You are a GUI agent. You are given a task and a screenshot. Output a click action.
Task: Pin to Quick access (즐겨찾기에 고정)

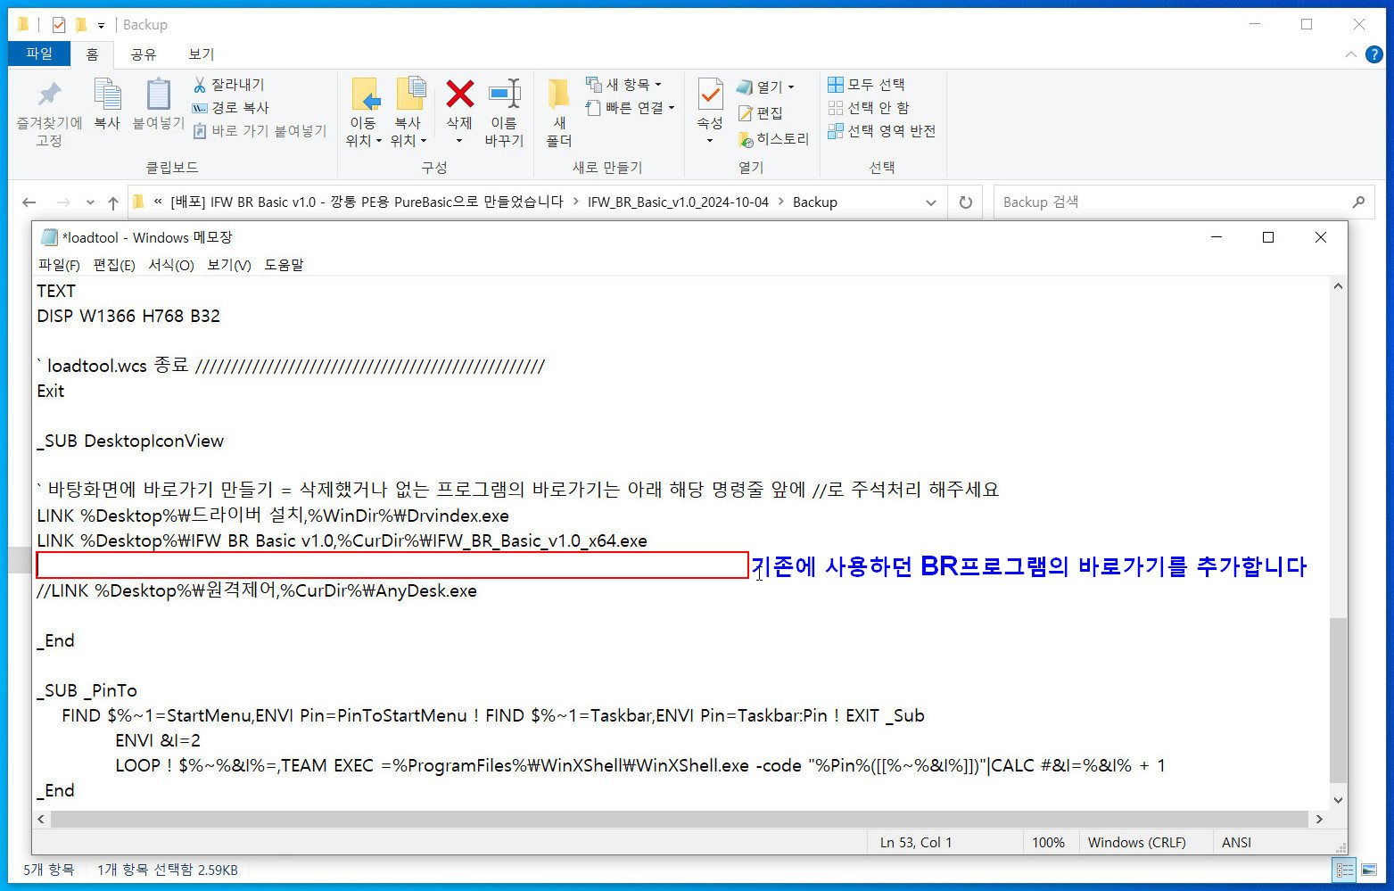(x=49, y=114)
